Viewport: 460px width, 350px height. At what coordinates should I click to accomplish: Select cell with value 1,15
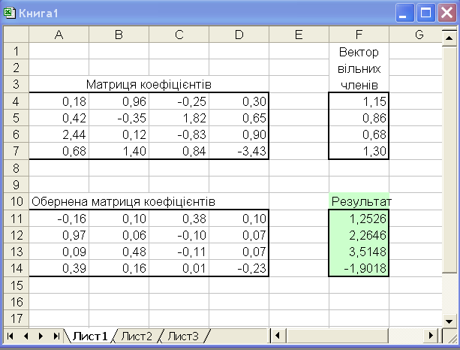click(359, 101)
